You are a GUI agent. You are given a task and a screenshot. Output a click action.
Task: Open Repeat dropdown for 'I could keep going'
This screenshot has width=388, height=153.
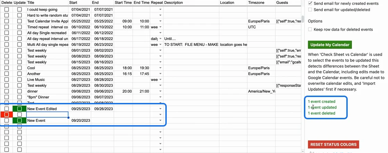(x=160, y=9)
